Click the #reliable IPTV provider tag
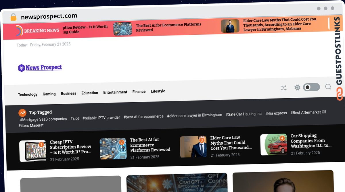The height and width of the screenshot is (192, 345). (x=101, y=117)
